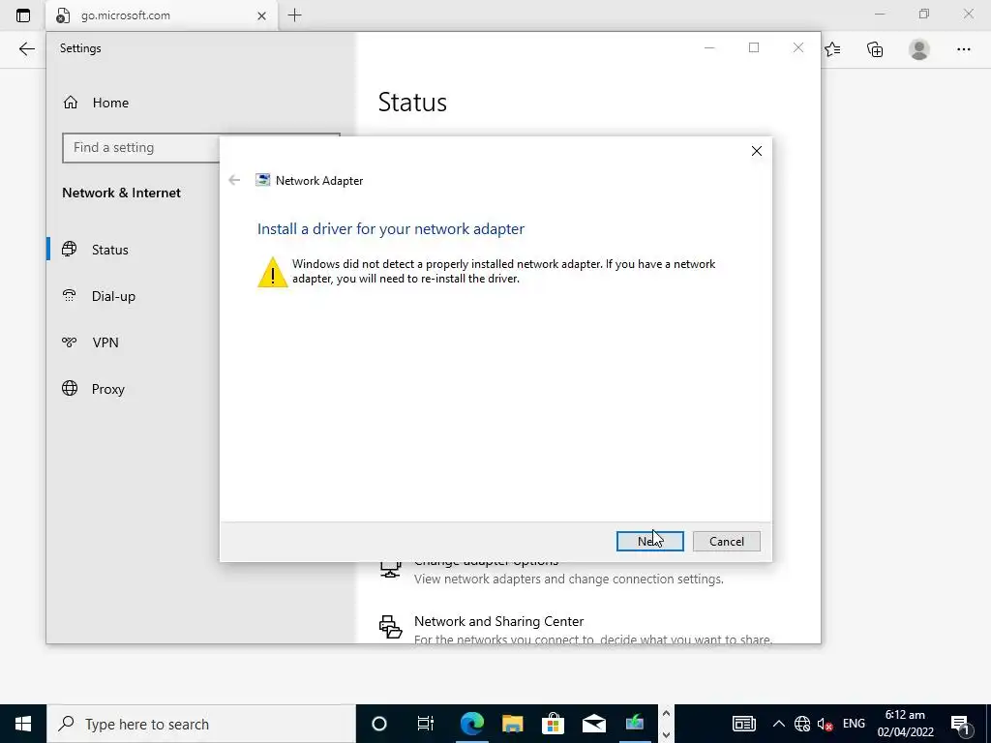The width and height of the screenshot is (991, 743).
Task: Click Next in the Network Adapter dialog
Action: pos(649,541)
